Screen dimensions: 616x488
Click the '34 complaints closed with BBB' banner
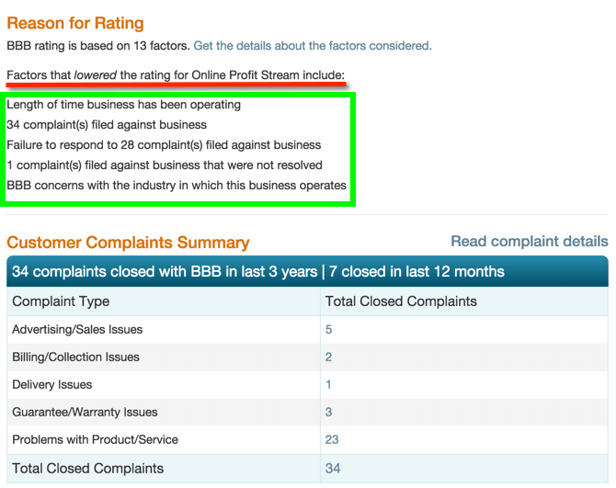coord(307,271)
